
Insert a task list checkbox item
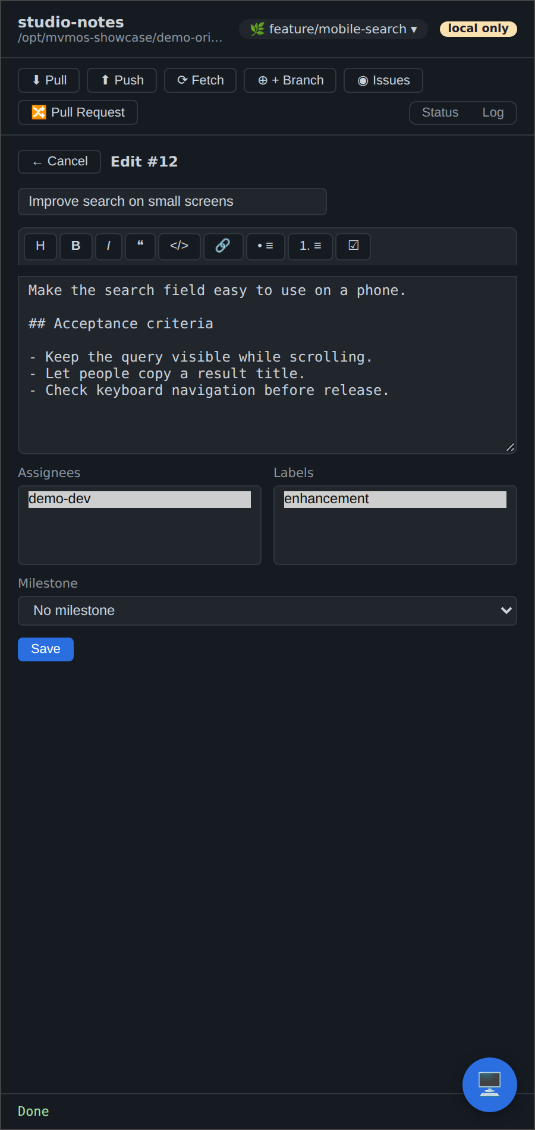pos(353,246)
